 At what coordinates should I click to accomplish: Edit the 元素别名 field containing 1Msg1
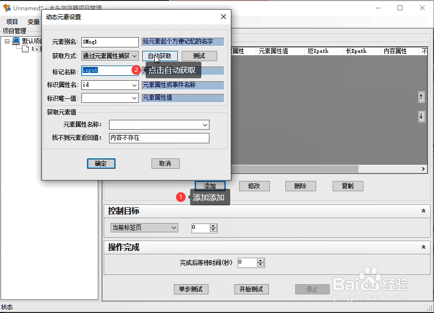[110, 42]
